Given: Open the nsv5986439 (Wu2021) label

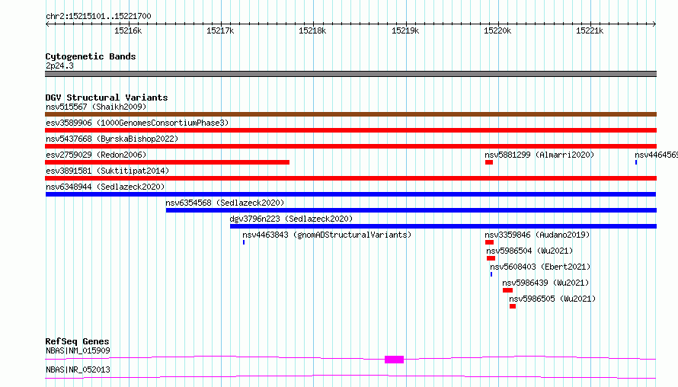Looking at the screenshot, I should click(x=545, y=283).
